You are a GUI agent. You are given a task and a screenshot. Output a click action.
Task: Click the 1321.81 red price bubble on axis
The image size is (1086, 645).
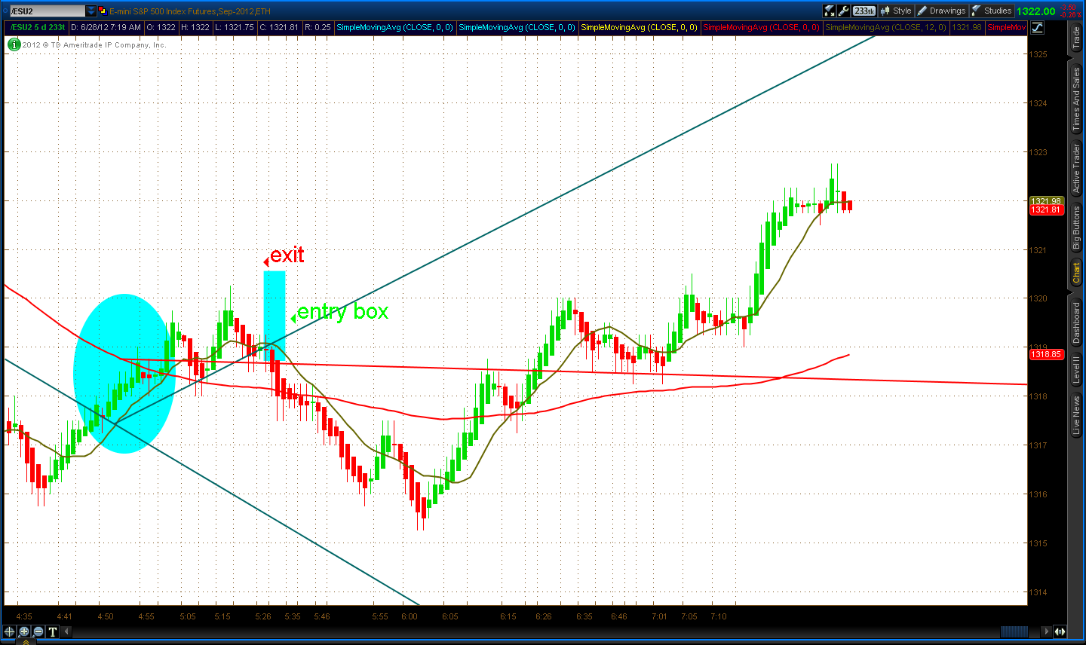(1046, 209)
